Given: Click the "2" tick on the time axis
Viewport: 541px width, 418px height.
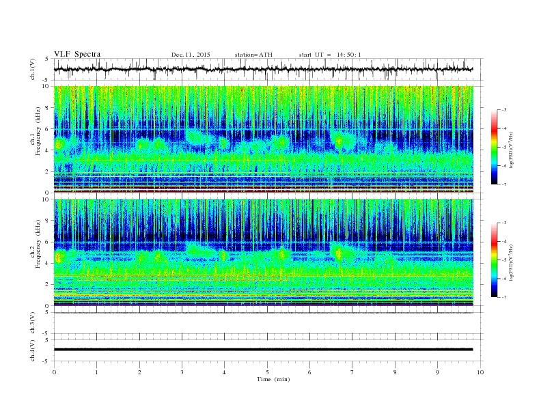Looking at the screenshot, I should pyautogui.click(x=139, y=372).
